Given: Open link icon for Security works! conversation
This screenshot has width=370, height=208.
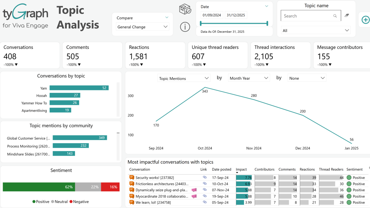Looking at the screenshot, I should [205, 177].
